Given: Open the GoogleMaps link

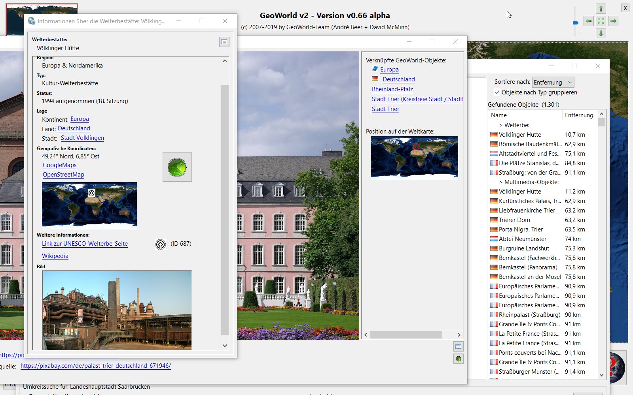Looking at the screenshot, I should tap(59, 165).
